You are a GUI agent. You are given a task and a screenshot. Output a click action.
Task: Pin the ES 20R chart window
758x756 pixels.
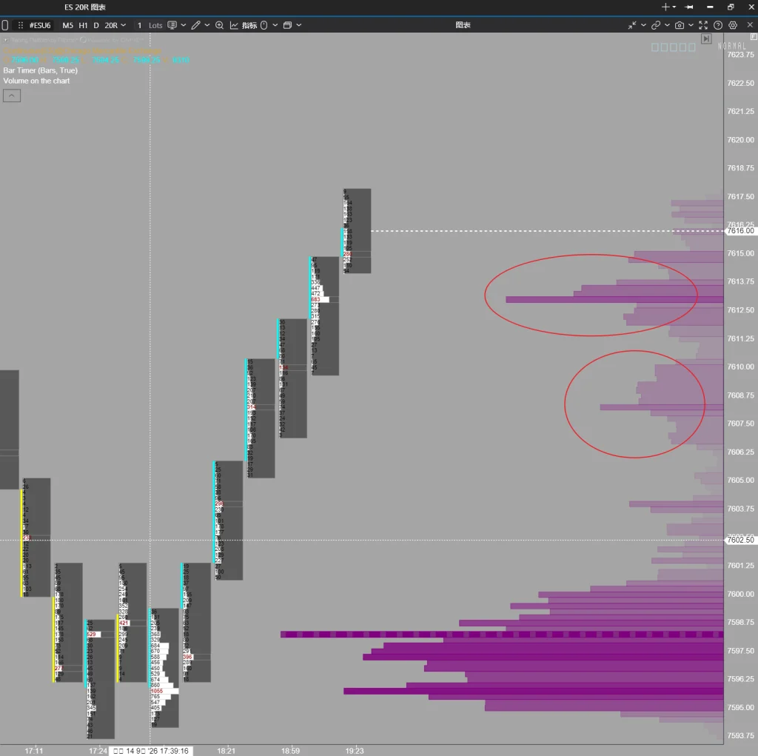tap(689, 7)
